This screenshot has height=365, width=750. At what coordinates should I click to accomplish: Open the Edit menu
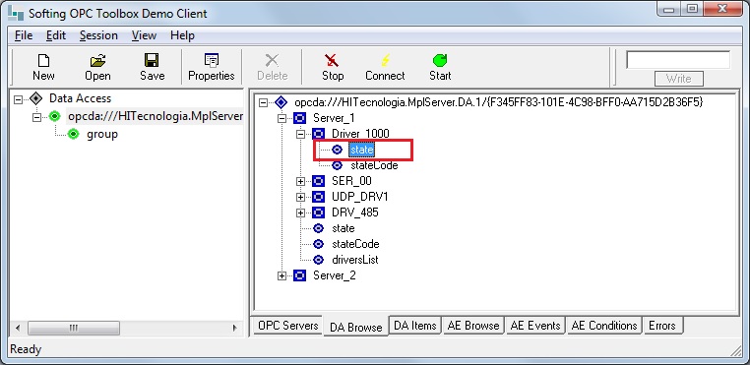tap(56, 35)
